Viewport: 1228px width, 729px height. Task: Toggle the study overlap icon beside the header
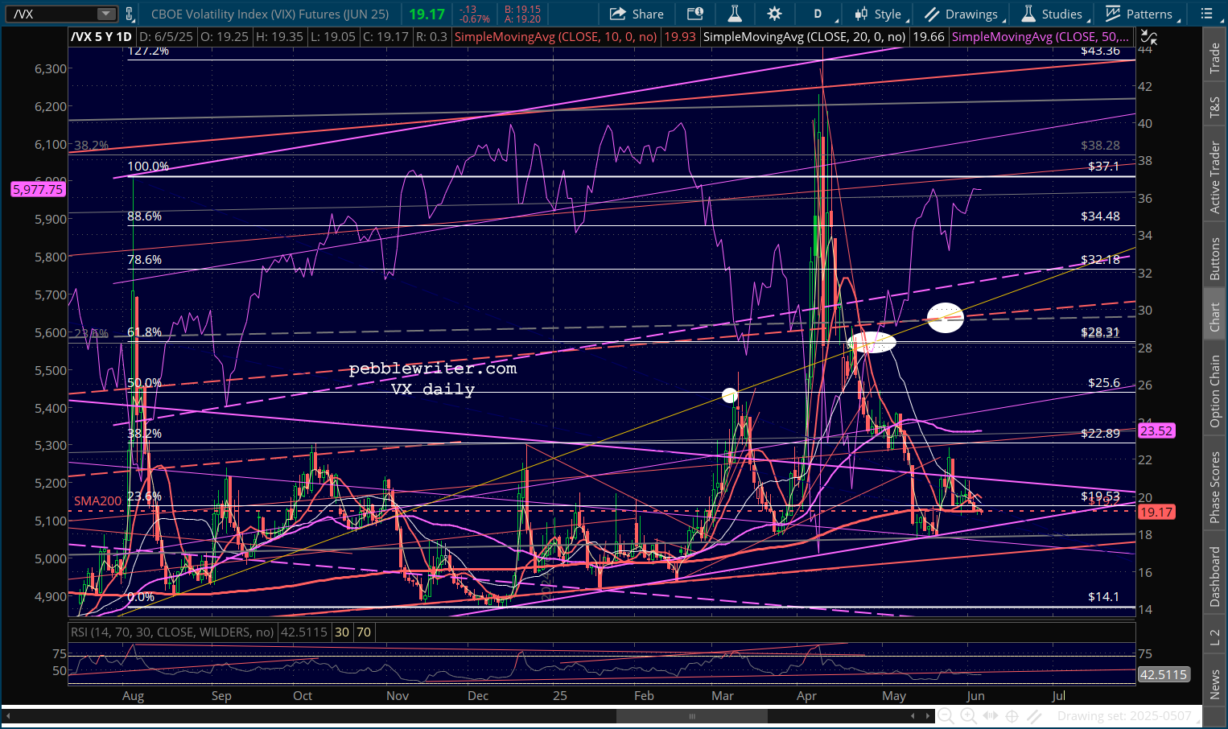pyautogui.click(x=1149, y=37)
